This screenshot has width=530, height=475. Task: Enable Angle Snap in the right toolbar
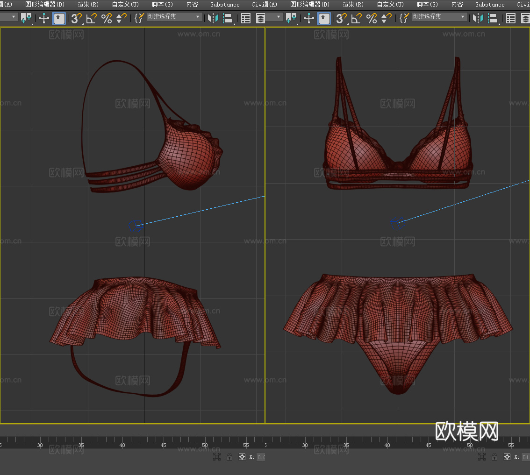[357, 18]
